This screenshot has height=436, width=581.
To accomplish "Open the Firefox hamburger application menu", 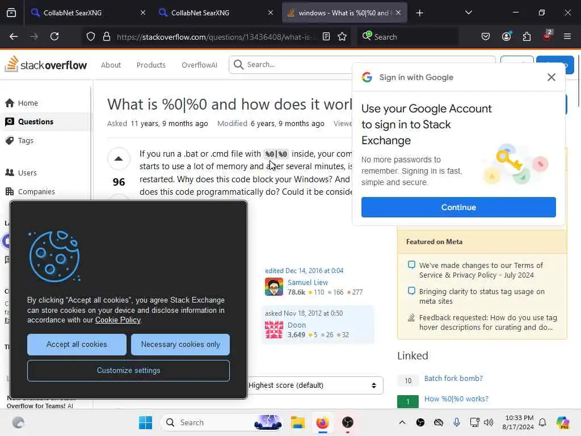I will pyautogui.click(x=567, y=36).
